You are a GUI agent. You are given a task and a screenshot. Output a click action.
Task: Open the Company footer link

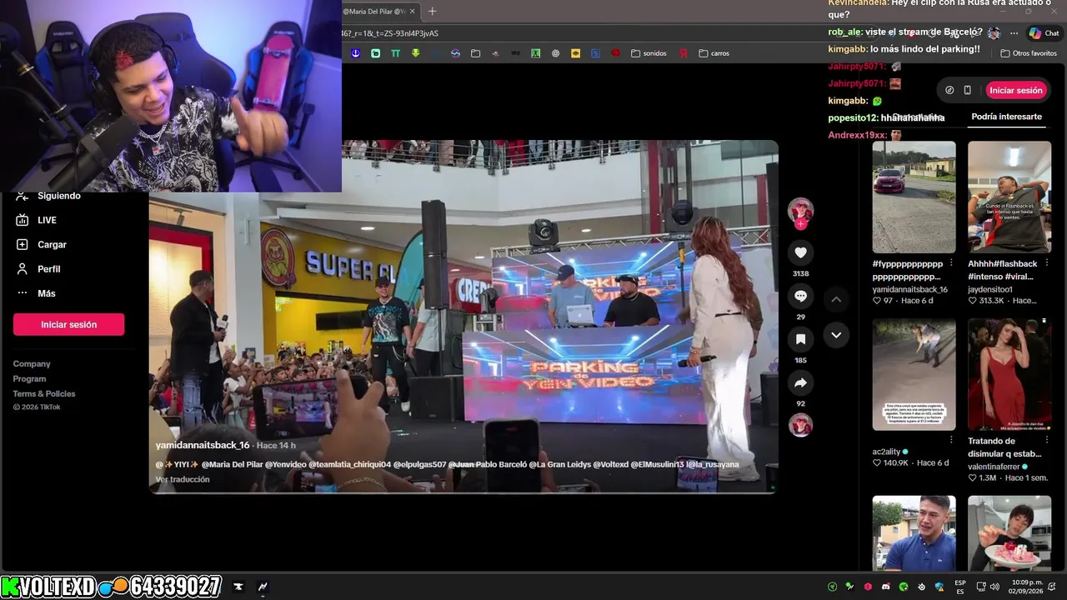(32, 364)
